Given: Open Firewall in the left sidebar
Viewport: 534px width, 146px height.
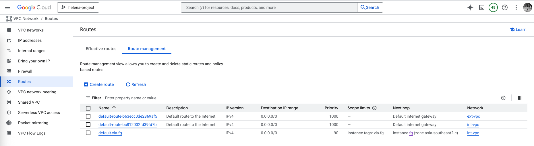Looking at the screenshot, I should 25,71.
